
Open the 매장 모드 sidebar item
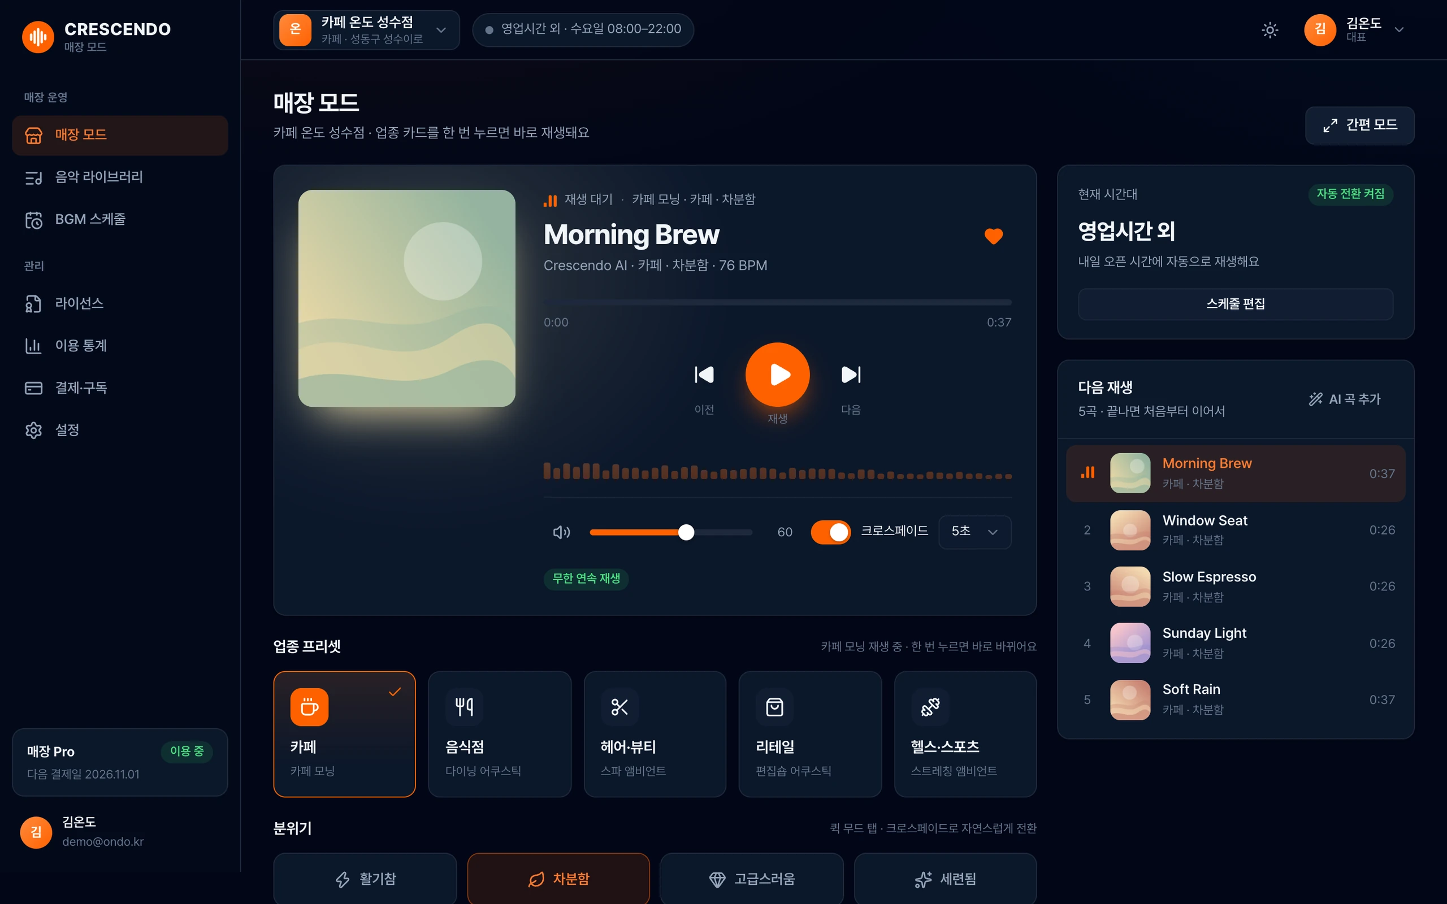120,136
